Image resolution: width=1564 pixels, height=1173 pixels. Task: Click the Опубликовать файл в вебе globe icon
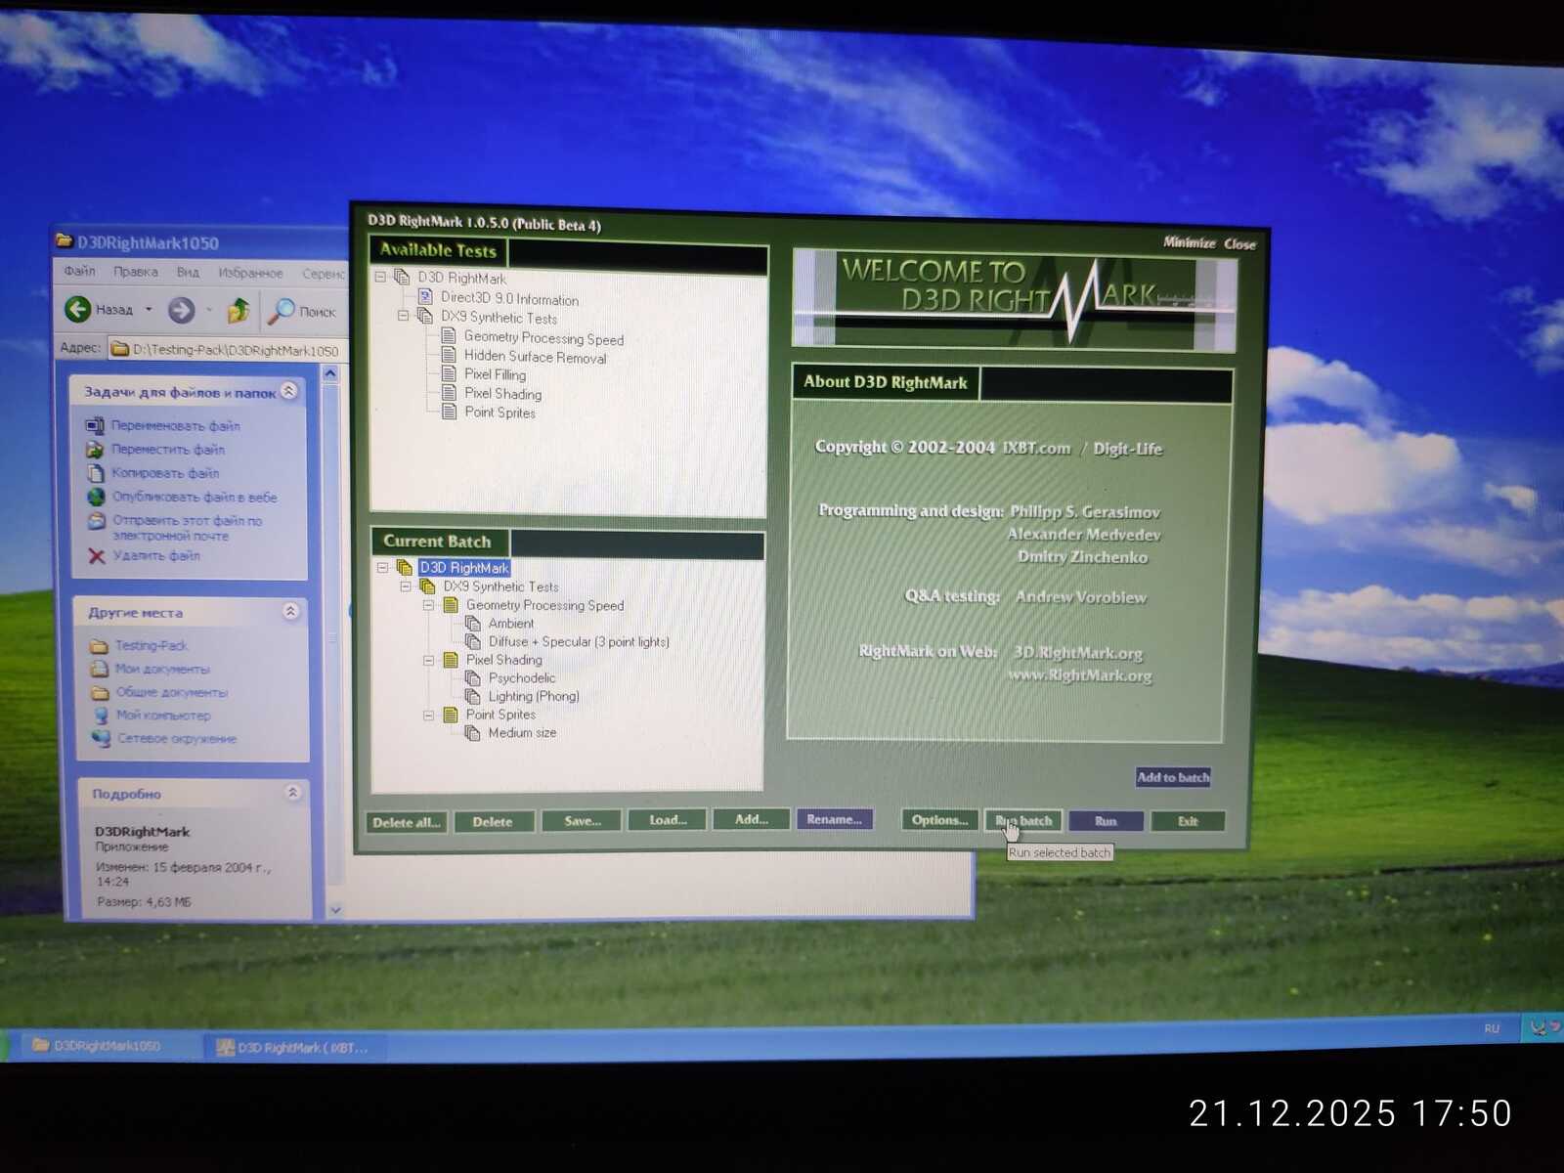click(96, 497)
